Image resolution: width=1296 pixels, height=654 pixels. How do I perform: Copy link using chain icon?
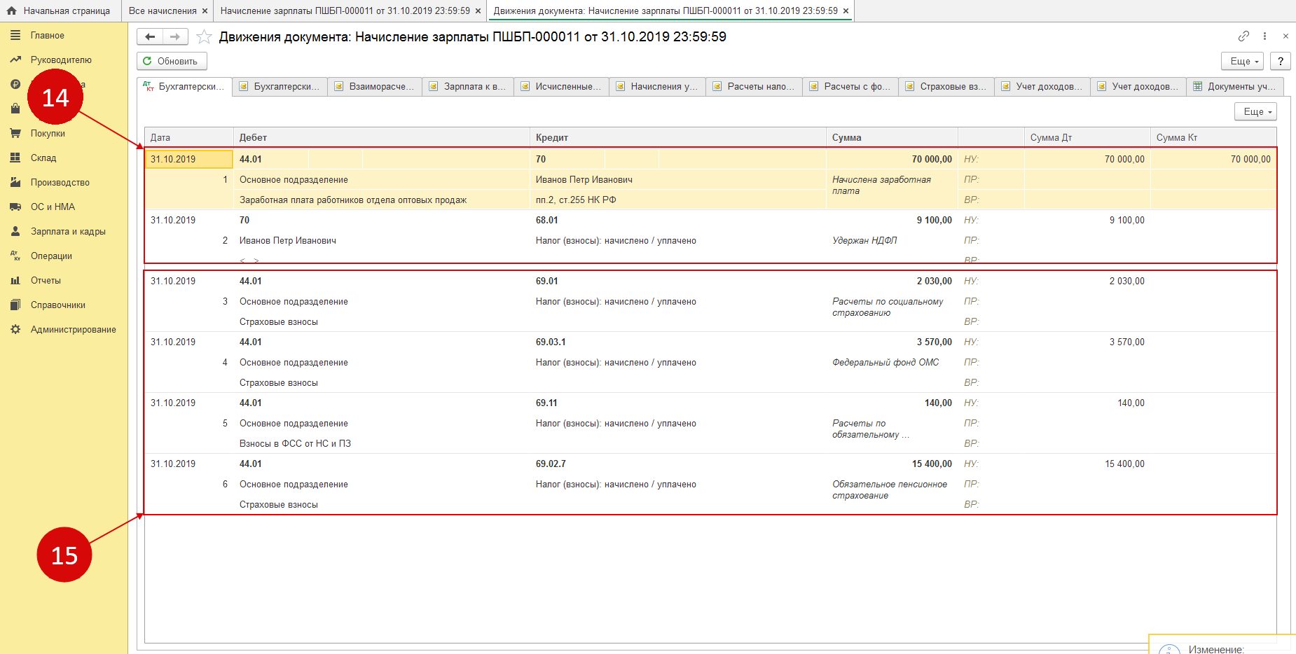(1243, 36)
